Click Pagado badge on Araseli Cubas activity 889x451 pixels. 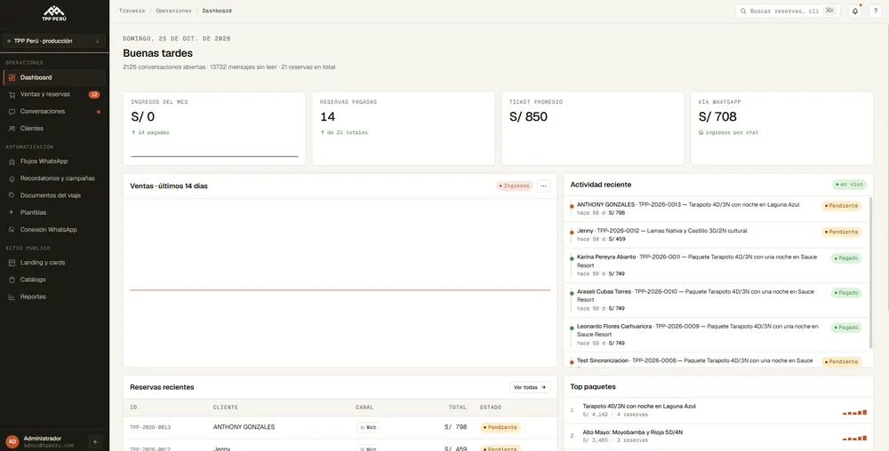coord(846,293)
